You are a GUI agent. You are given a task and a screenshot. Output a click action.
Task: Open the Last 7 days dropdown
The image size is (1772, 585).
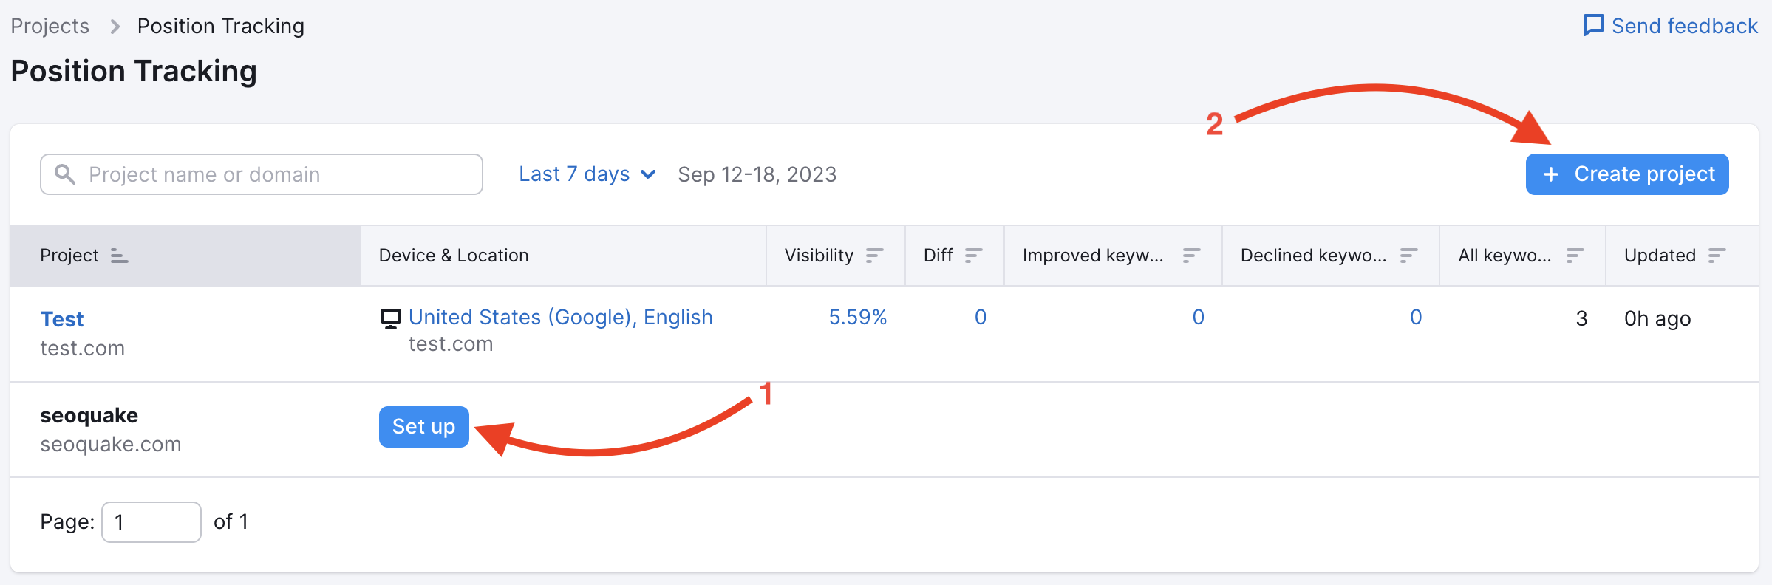587,174
